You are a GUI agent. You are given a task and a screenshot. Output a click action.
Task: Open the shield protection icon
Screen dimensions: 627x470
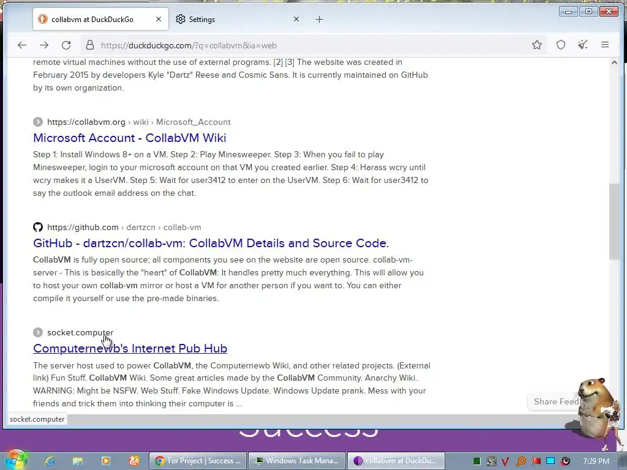coord(561,45)
